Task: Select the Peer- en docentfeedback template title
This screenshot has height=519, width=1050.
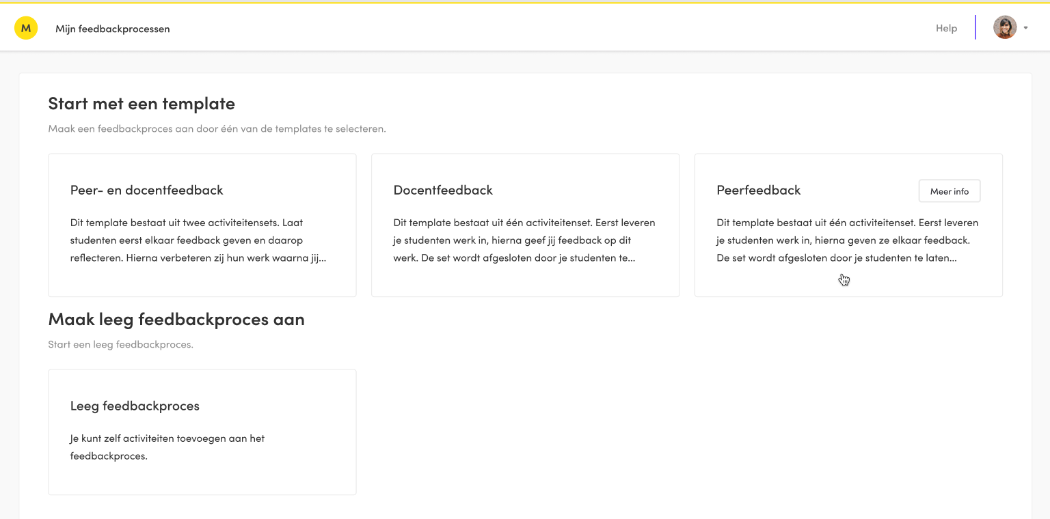Action: click(x=147, y=191)
